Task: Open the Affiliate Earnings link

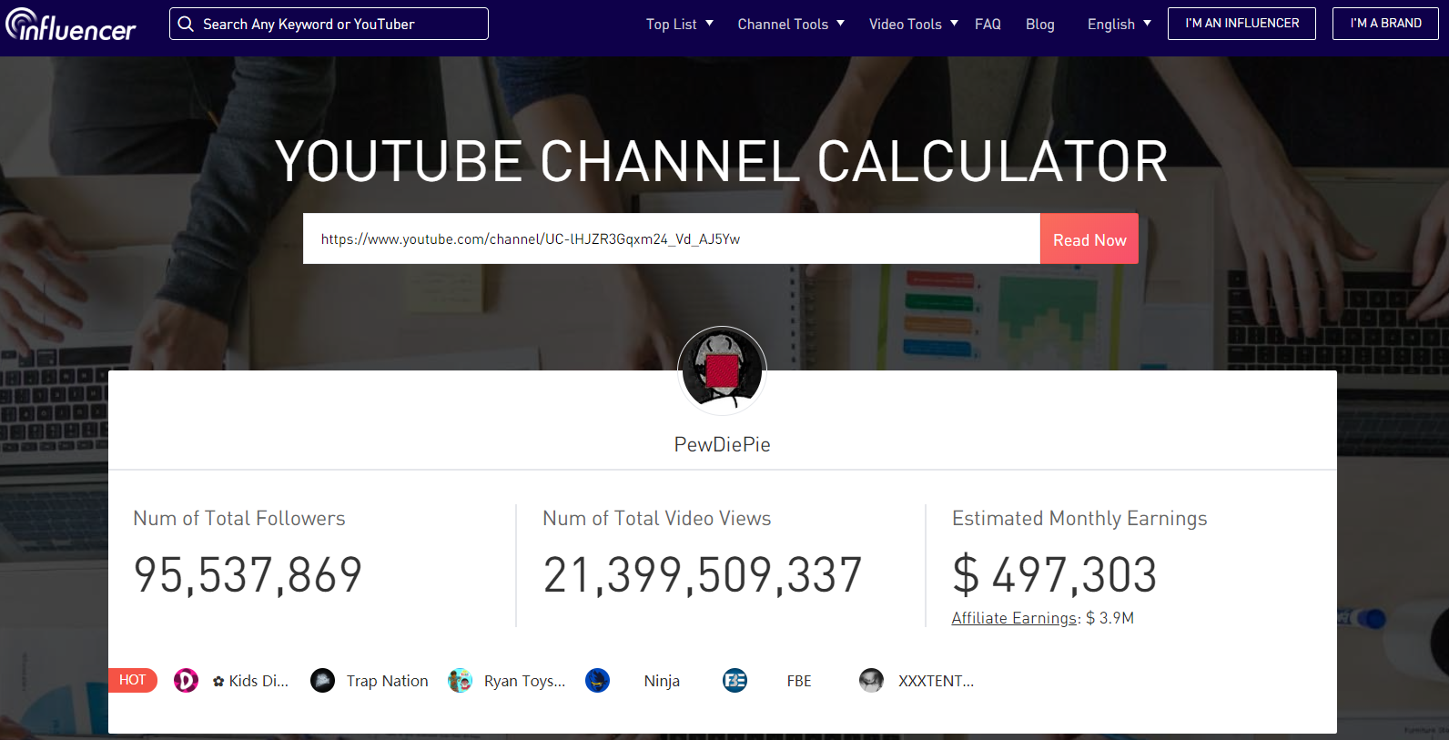Action: [x=1015, y=618]
